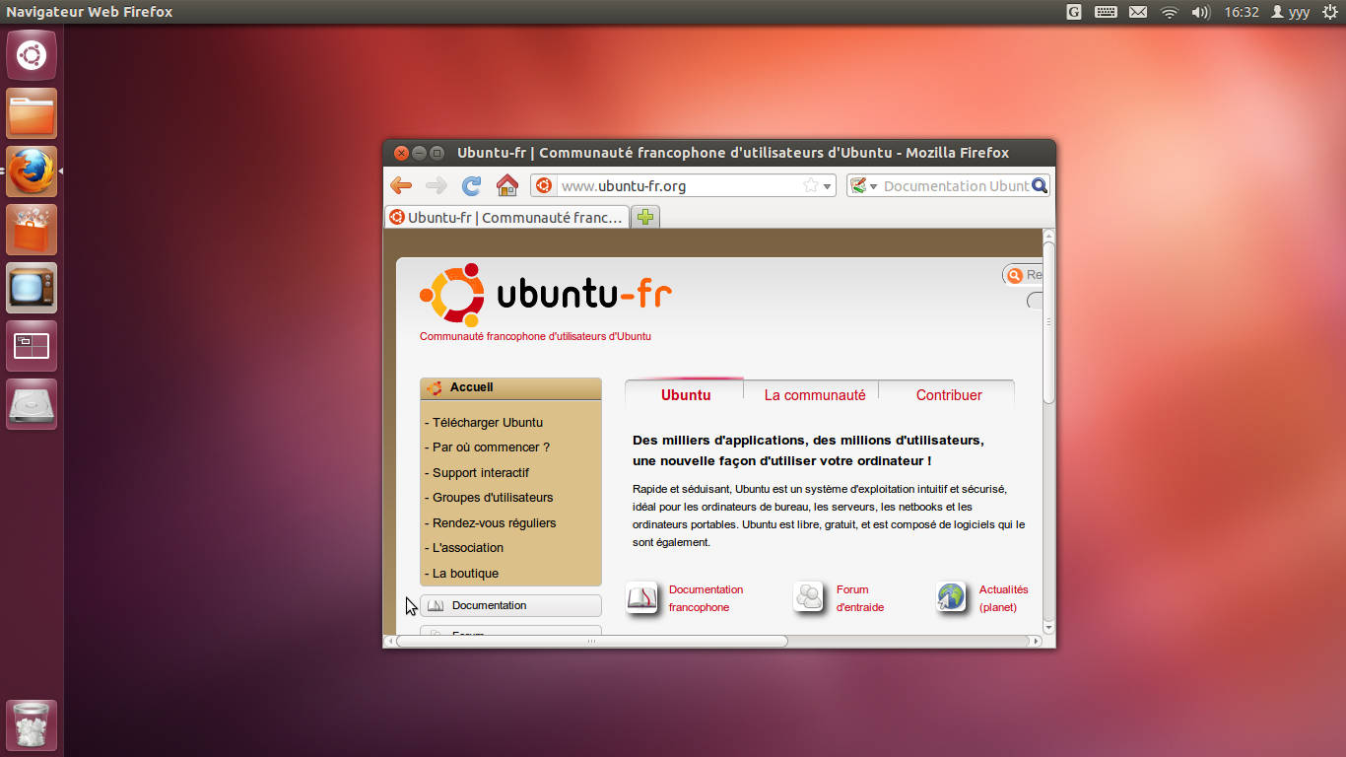Open the search engine selector dropdown

[x=864, y=185]
